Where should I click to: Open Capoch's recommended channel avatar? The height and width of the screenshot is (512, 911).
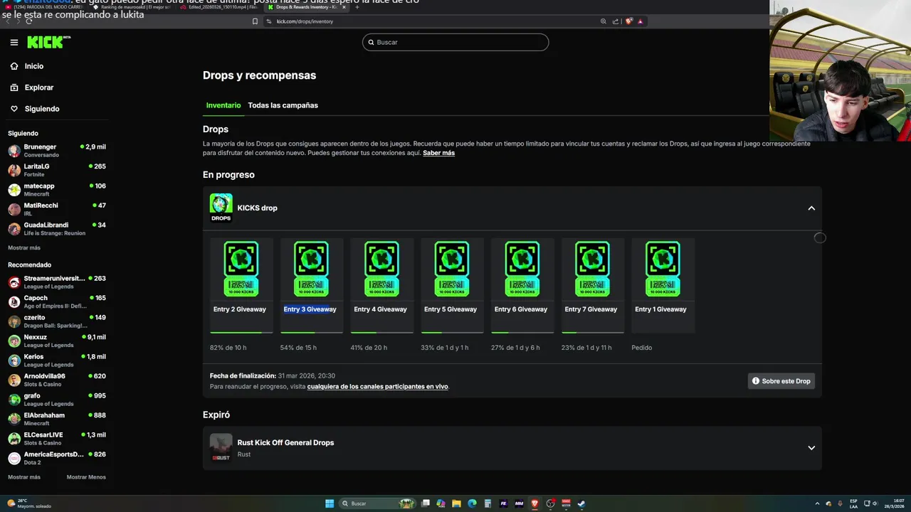coord(14,302)
